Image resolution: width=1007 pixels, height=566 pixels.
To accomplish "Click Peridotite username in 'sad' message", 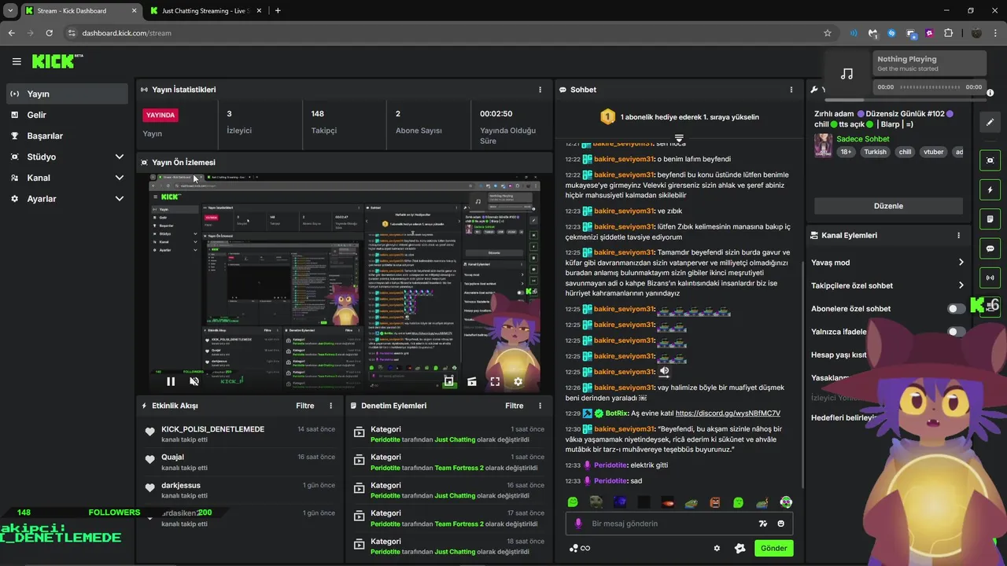I will click(x=610, y=481).
